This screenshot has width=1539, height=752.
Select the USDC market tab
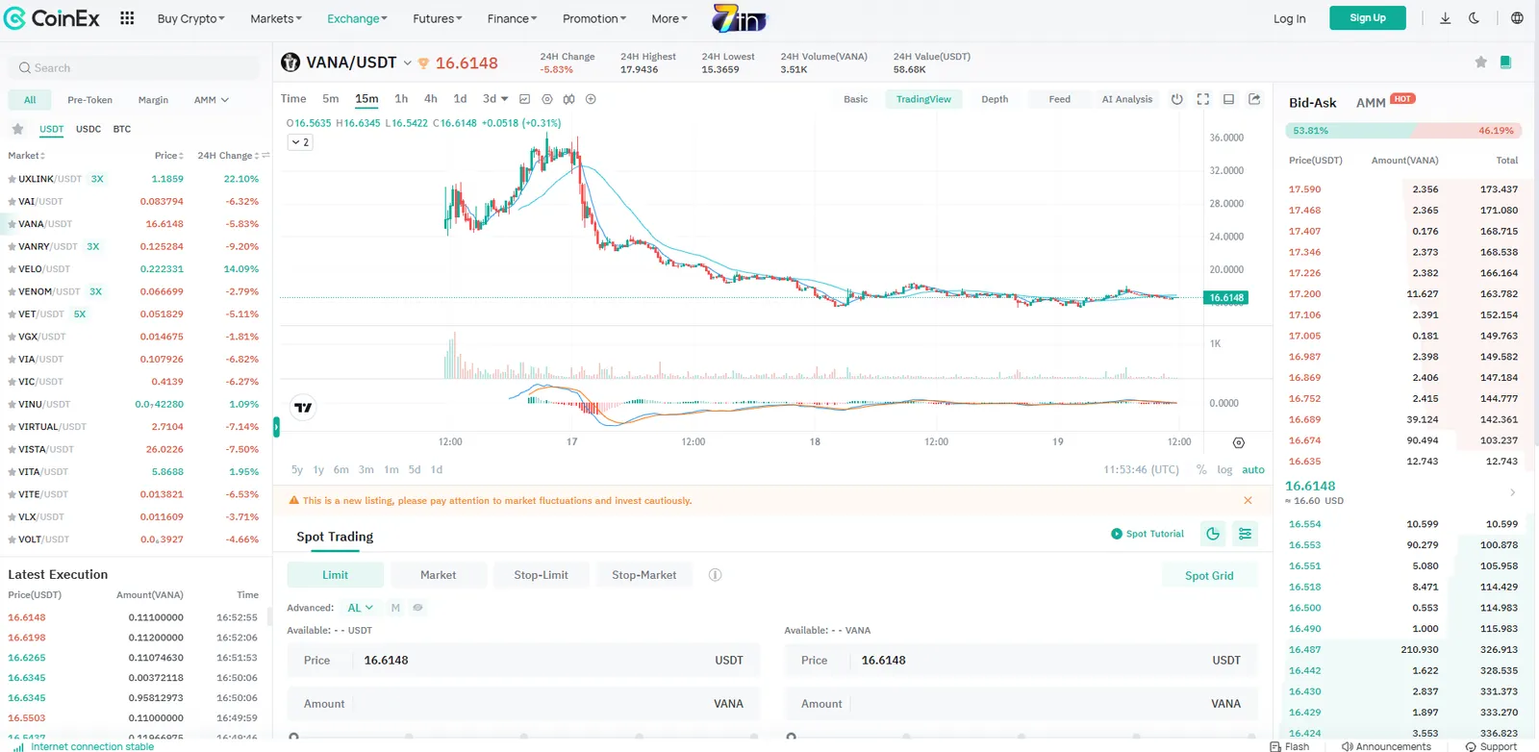pos(88,129)
